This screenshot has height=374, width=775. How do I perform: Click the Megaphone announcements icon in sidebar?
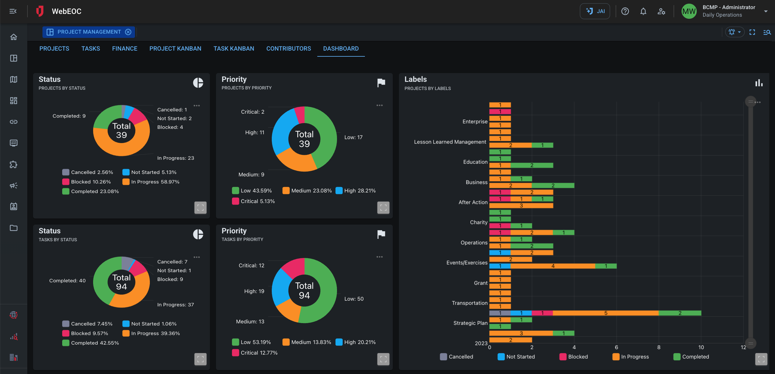click(x=14, y=185)
